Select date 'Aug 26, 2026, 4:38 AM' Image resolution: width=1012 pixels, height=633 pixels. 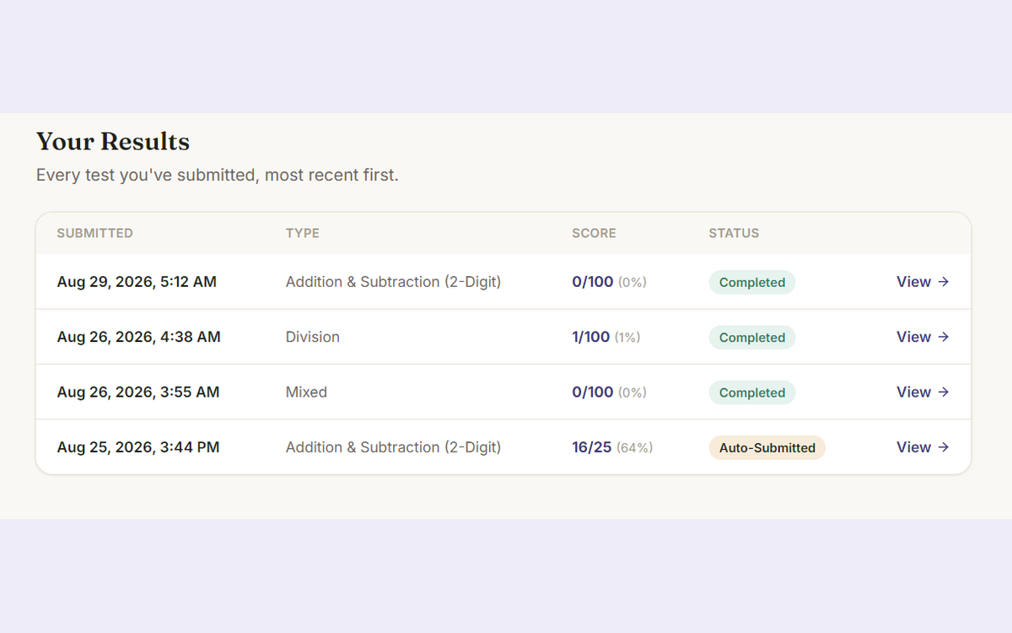click(x=138, y=337)
